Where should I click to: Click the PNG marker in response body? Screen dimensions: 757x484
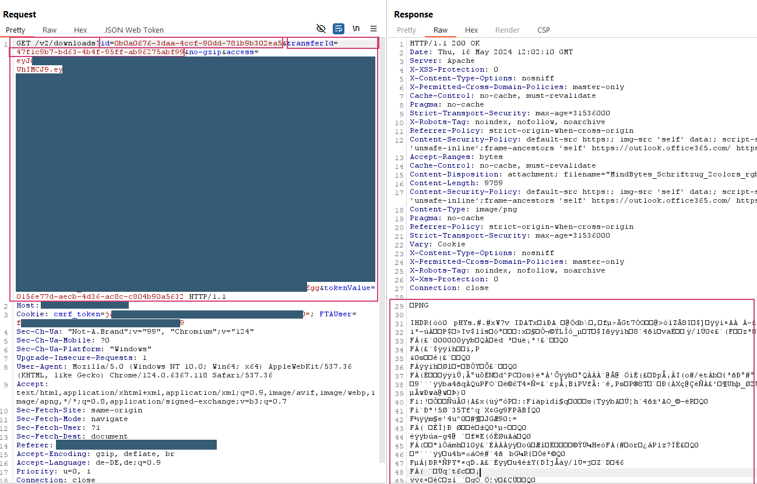pos(421,305)
